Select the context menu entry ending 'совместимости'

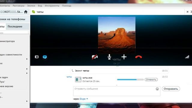click(11, 55)
